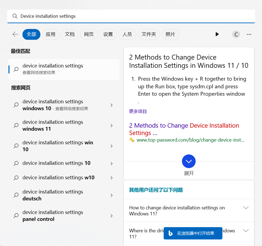This screenshot has height=246, width=262.
Task: Select the 文件夹 filter tab
Action: point(149,34)
